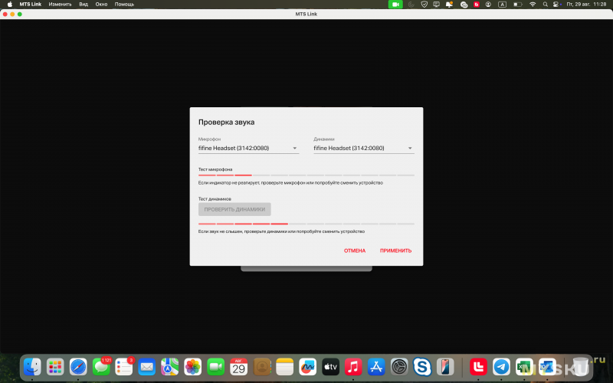613x383 pixels.
Task: Open Freeform from the dock
Action: (308, 367)
